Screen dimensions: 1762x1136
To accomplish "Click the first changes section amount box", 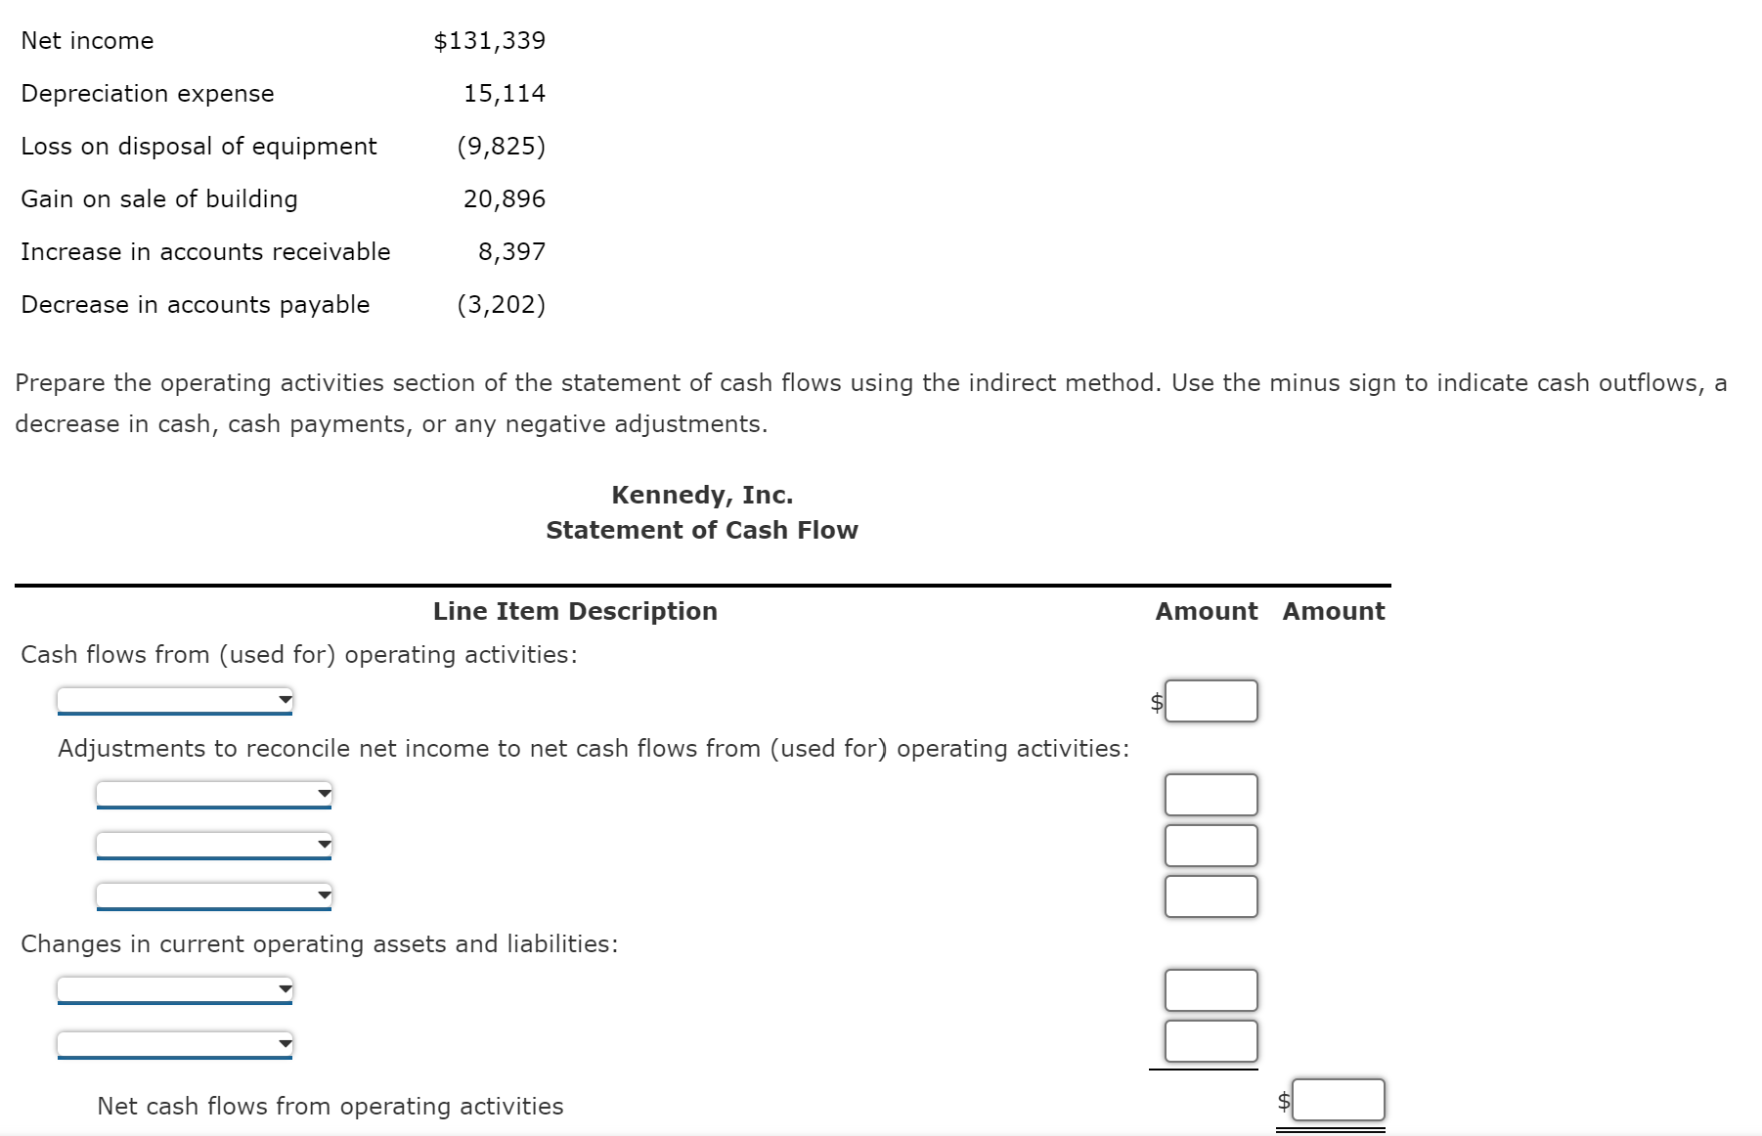I will coord(1210,989).
